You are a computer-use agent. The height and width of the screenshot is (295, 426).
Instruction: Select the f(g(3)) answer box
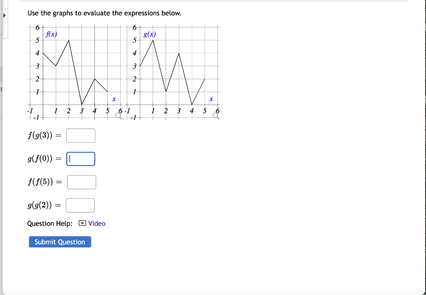[81, 135]
